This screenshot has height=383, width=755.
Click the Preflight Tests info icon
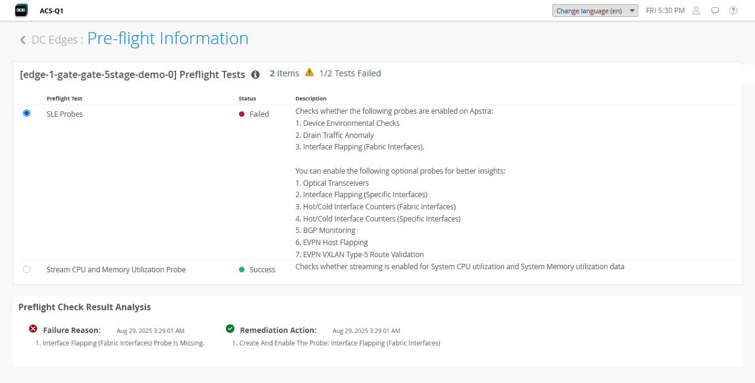tap(255, 74)
